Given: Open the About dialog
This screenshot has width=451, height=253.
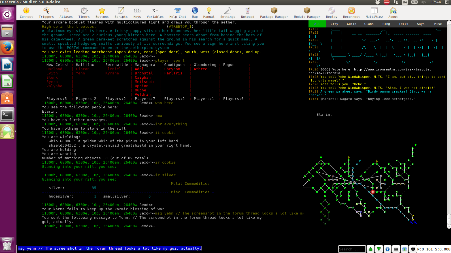Looking at the screenshot, I should click(393, 13).
